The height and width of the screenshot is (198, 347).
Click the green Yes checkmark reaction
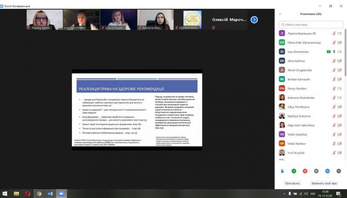point(293,171)
